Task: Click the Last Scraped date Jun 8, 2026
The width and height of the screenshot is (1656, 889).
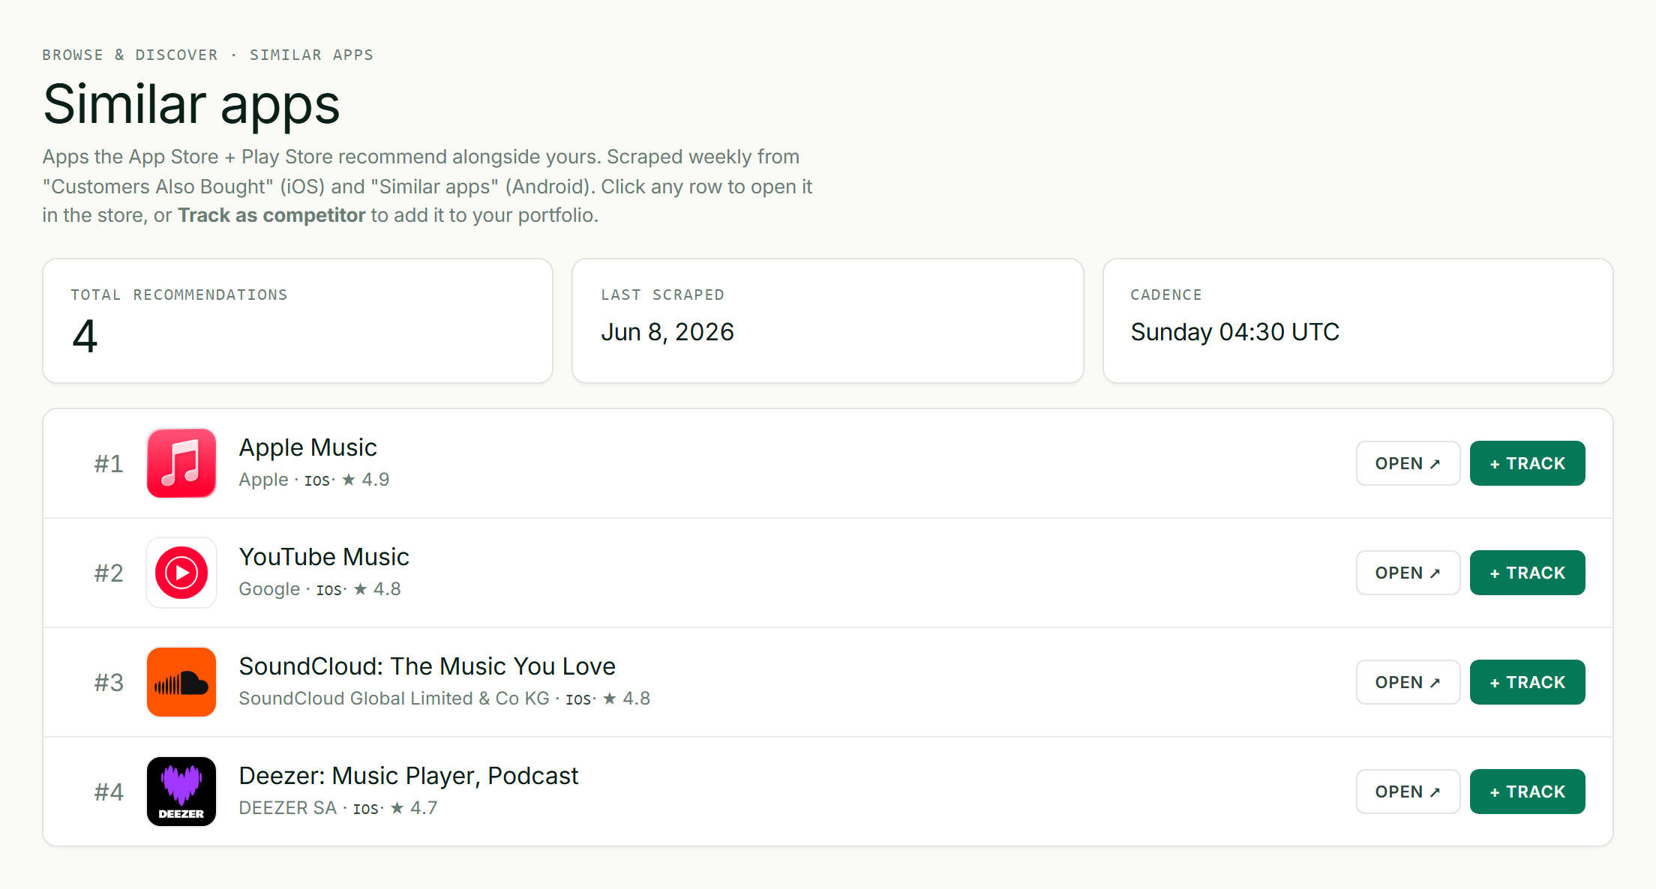Action: (667, 332)
